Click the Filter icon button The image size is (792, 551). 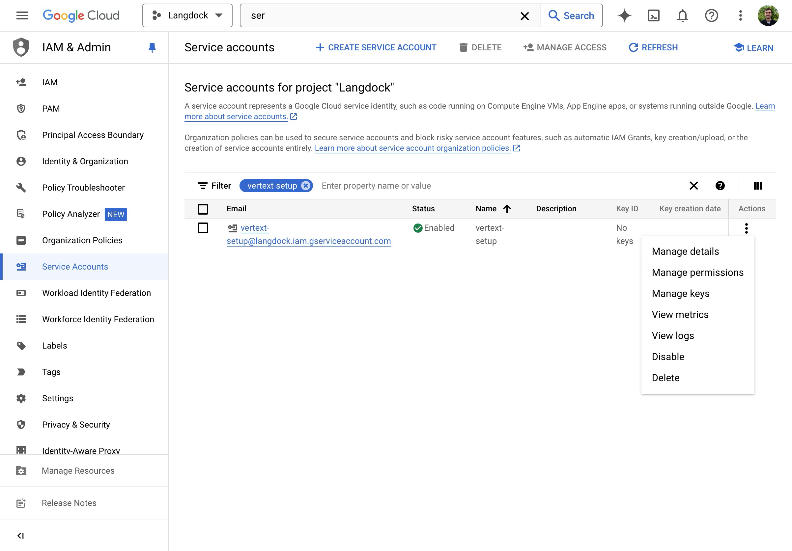point(214,186)
